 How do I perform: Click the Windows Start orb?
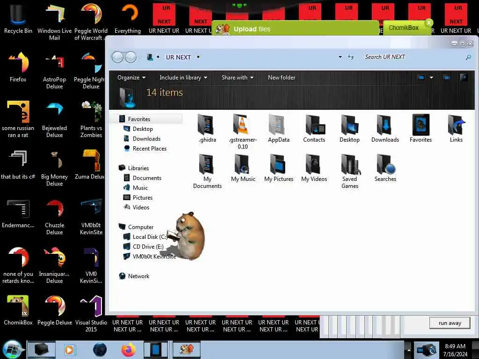point(12,350)
